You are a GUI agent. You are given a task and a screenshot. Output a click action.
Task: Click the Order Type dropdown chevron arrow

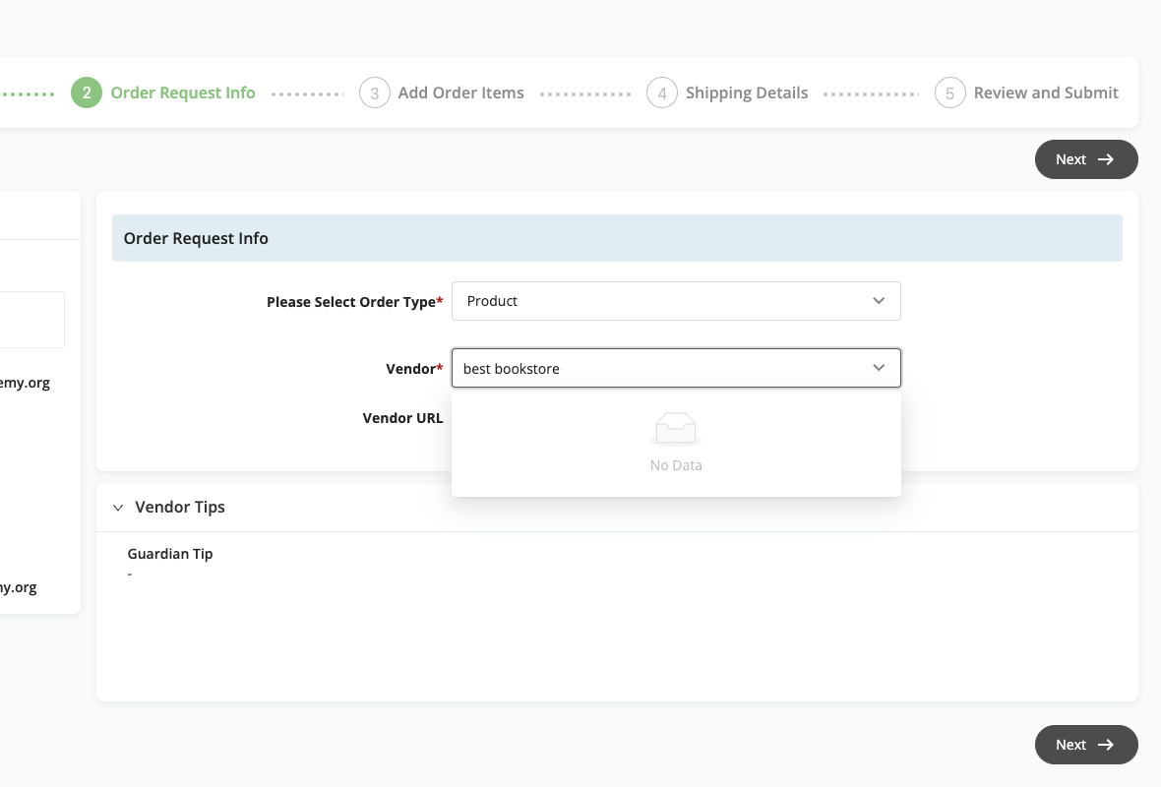click(879, 301)
